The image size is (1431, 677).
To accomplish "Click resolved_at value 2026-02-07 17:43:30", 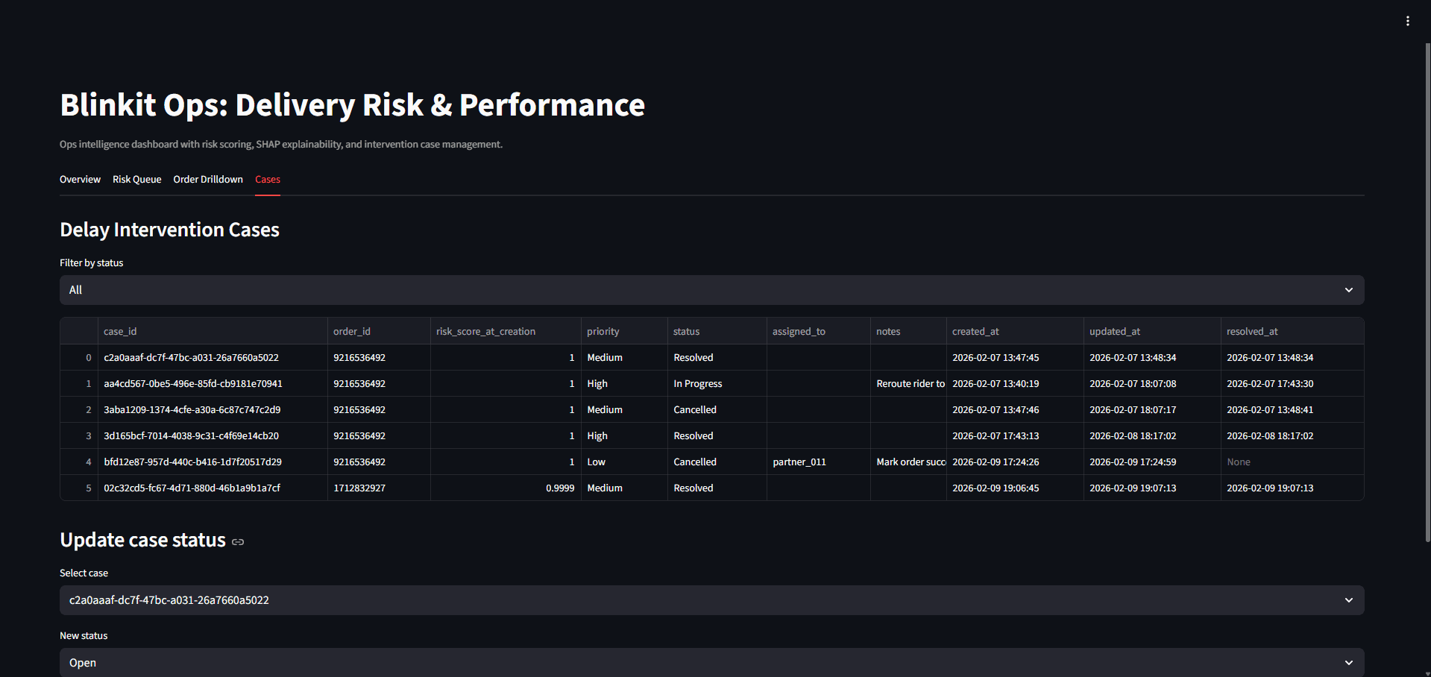I will (x=1292, y=383).
